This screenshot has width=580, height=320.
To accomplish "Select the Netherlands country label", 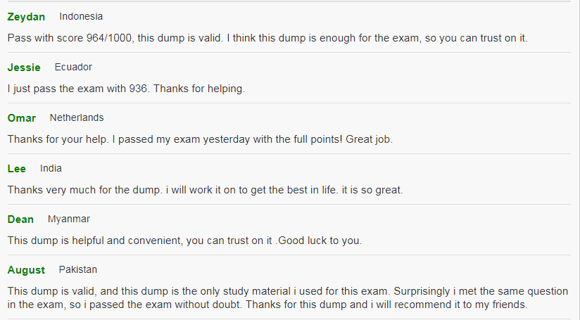I will (77, 117).
